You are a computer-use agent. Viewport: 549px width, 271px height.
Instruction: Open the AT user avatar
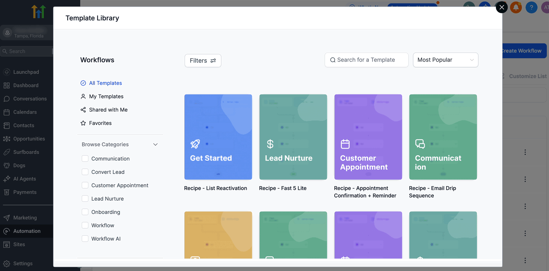(x=545, y=7)
